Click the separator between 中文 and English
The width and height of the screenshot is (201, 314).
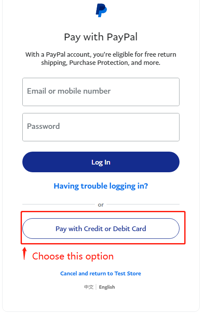96,287
